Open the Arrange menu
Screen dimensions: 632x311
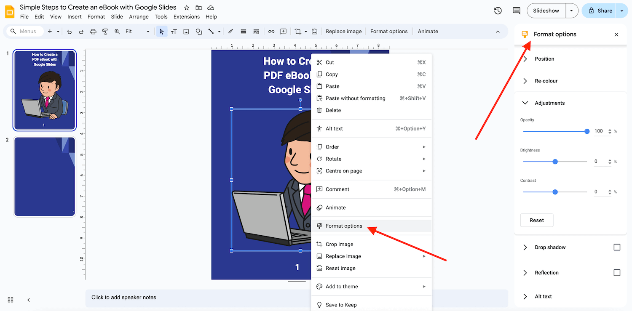tap(139, 17)
